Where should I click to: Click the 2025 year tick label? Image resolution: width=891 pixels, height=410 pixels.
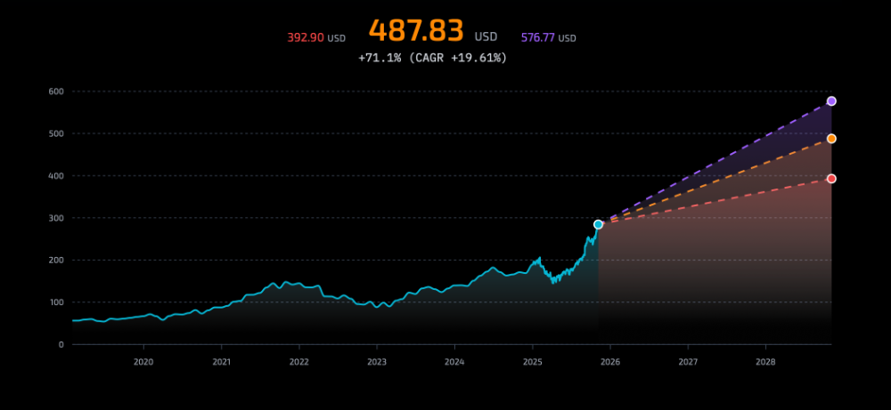point(532,362)
